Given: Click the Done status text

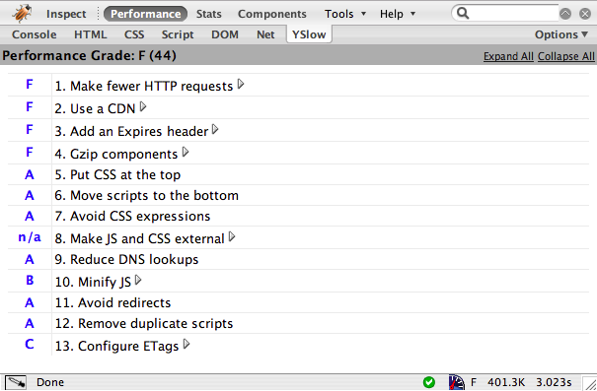Looking at the screenshot, I should 50,382.
